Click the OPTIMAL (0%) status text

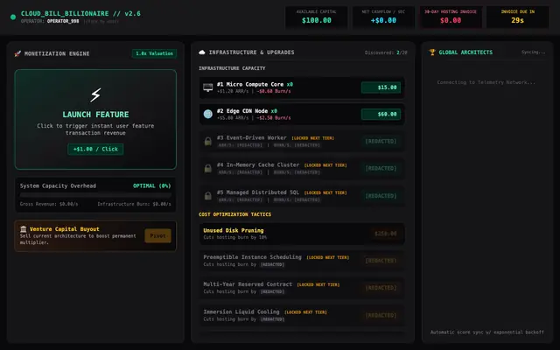click(x=151, y=186)
